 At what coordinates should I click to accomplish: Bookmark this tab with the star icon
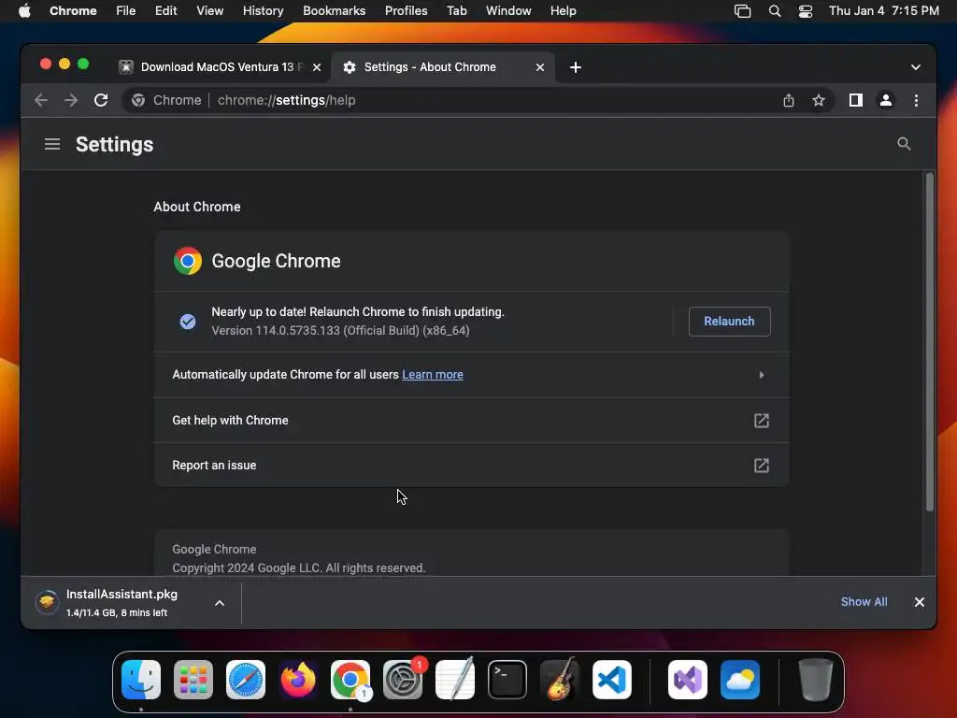click(x=819, y=100)
